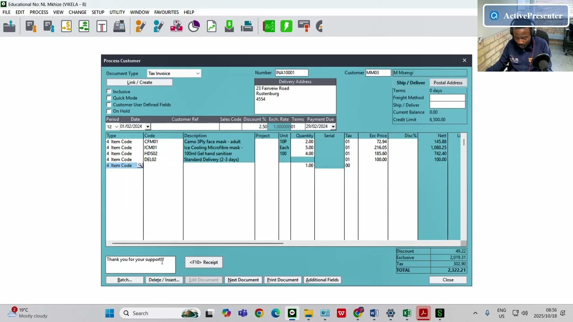Click the orange person with pencil icon
This screenshot has height=322, width=573.
(x=141, y=26)
